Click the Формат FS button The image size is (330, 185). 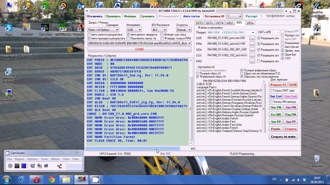click(278, 85)
